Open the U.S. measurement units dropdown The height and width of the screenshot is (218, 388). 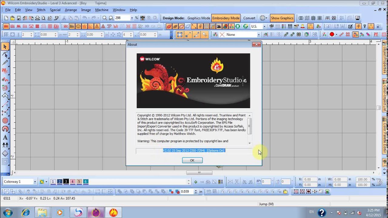(x=264, y=26)
